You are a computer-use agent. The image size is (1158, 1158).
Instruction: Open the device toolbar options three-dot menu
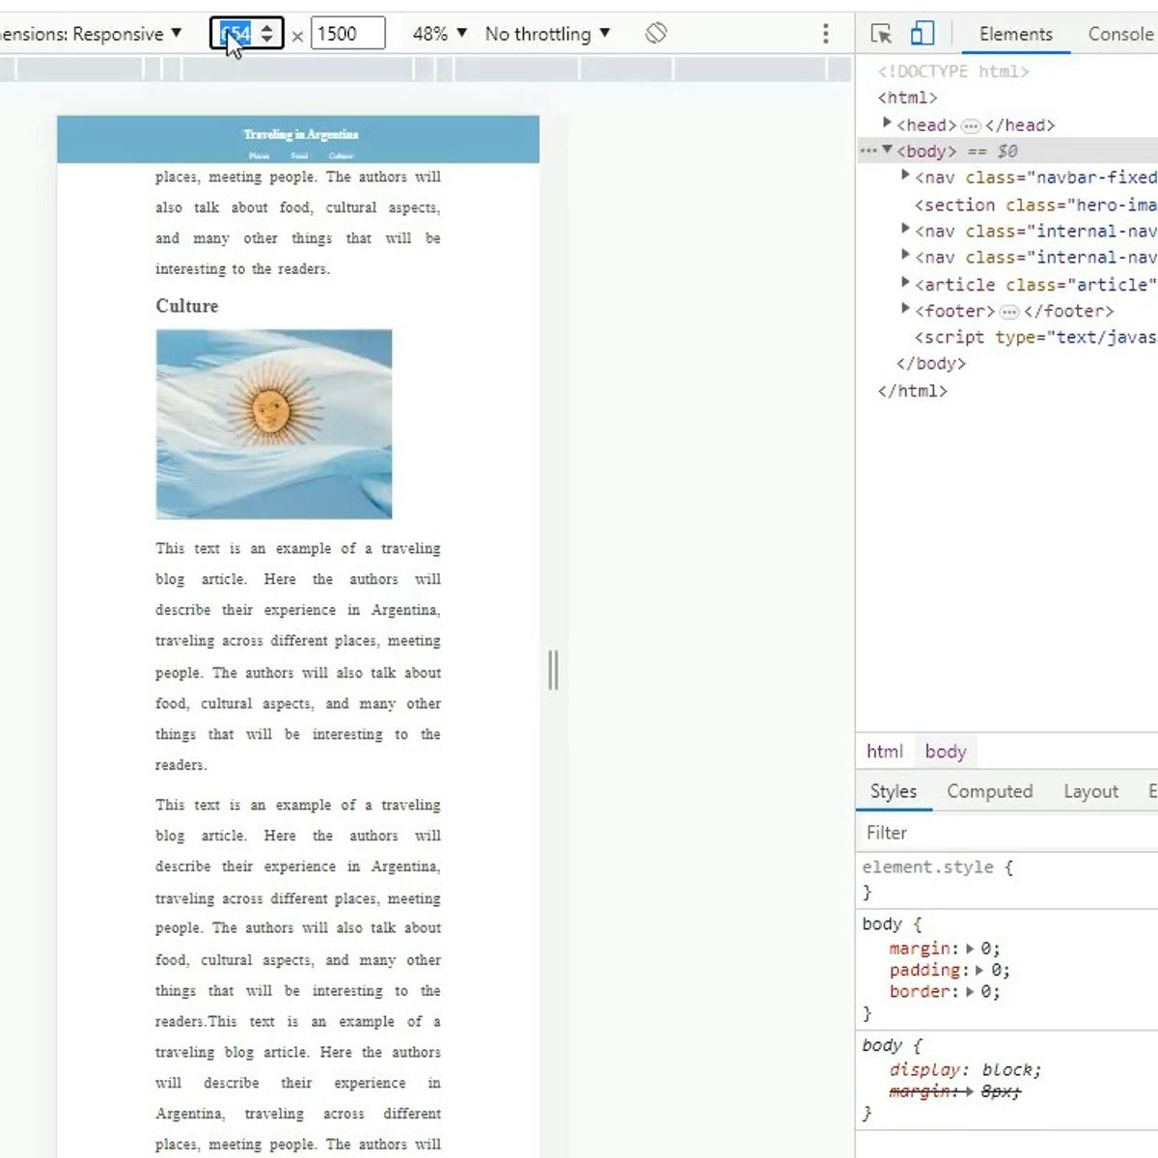pyautogui.click(x=826, y=33)
